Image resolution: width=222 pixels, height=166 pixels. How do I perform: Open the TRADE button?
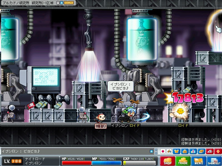(183, 161)
